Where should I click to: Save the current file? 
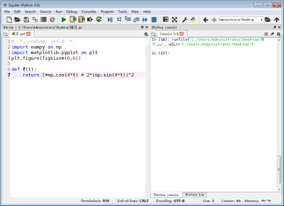click(26, 19)
